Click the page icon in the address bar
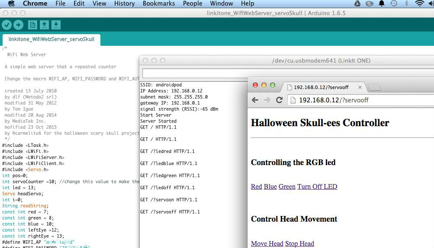434x248 pixels. [293, 100]
